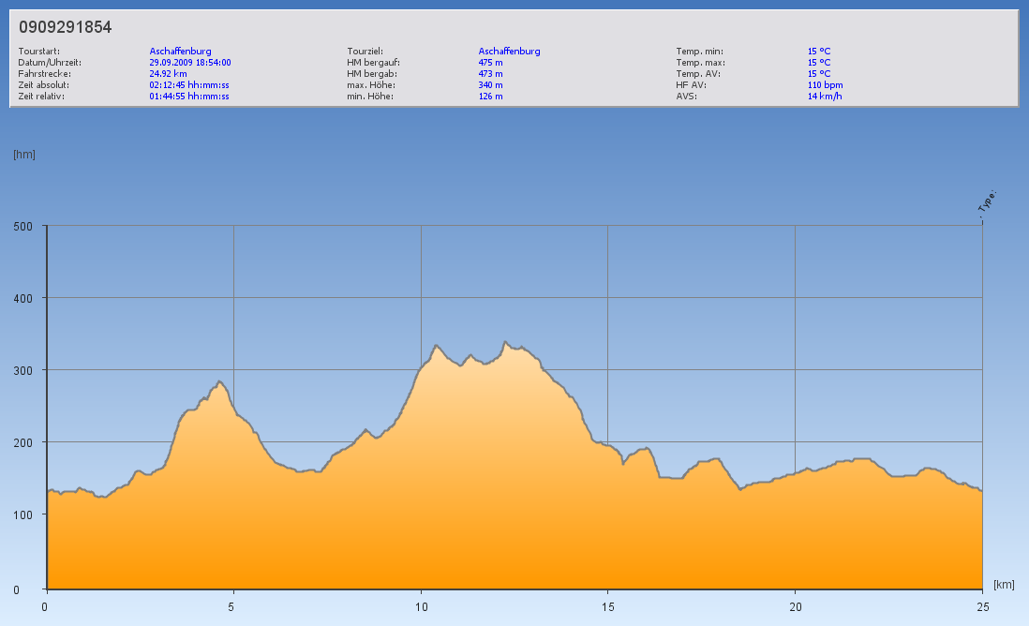Click the [km] x-axis unit label

[1004, 585]
